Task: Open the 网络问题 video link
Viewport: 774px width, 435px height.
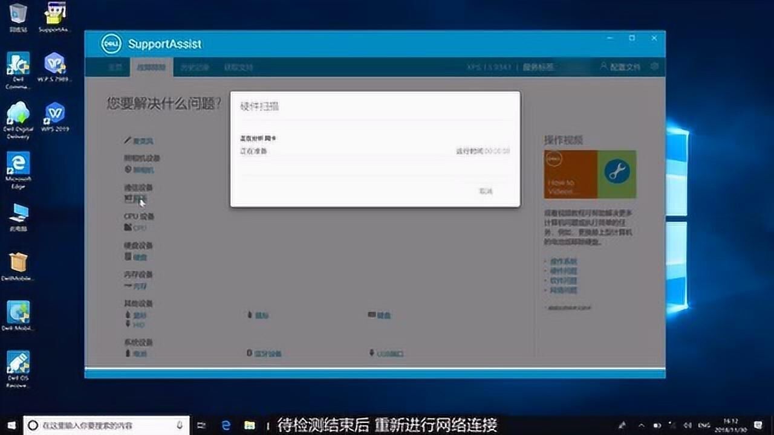Action: tap(564, 291)
